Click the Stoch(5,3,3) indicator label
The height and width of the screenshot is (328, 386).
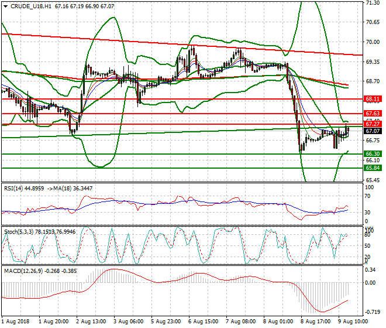pos(19,232)
